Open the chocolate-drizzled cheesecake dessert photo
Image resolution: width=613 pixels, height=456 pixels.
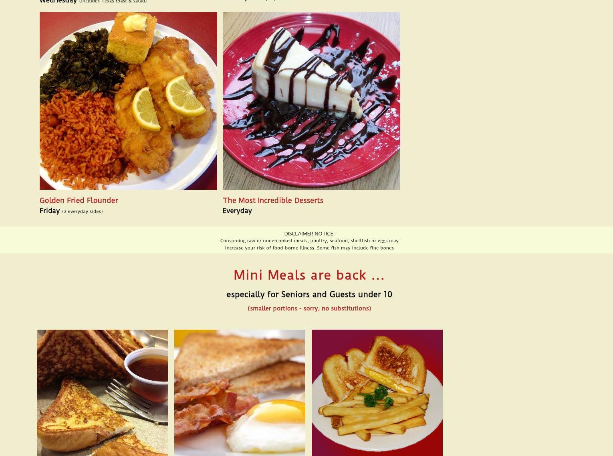tap(311, 101)
